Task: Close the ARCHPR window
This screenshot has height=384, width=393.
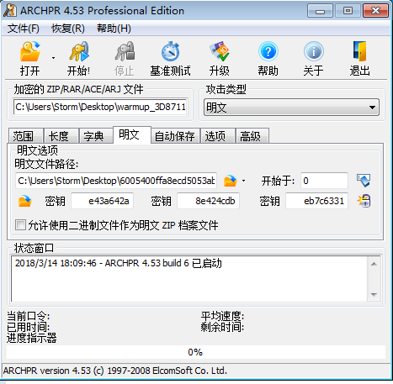Action: 375,11
